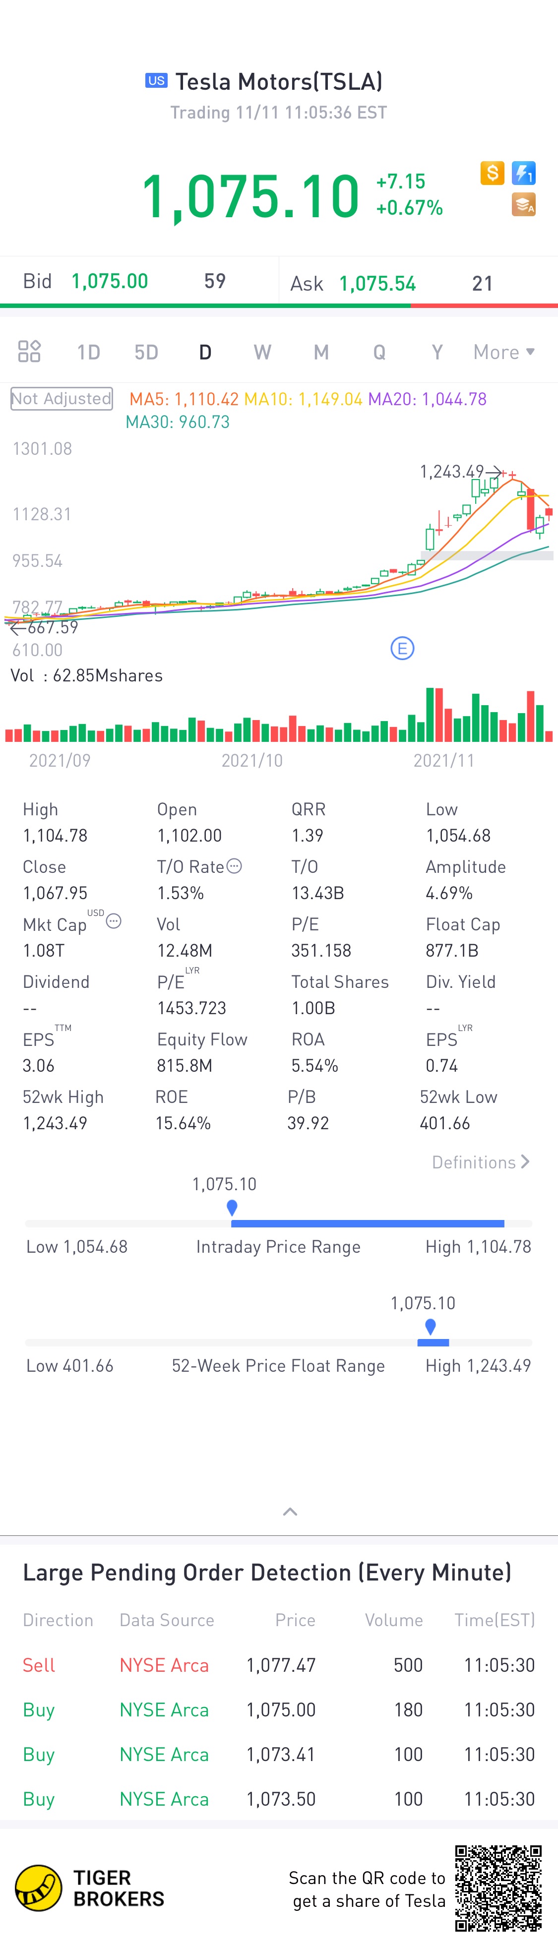
Task: Tap the 52-Week Price Float Range marker
Action: (430, 1327)
